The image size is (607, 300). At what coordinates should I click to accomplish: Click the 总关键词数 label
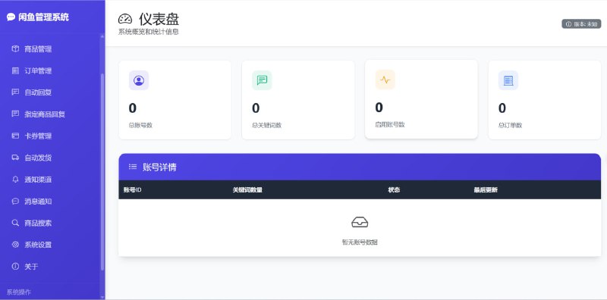(267, 125)
